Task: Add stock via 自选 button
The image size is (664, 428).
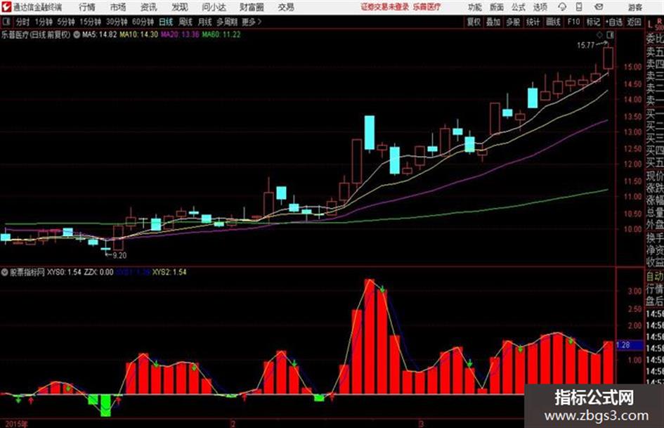Action: tap(614, 22)
